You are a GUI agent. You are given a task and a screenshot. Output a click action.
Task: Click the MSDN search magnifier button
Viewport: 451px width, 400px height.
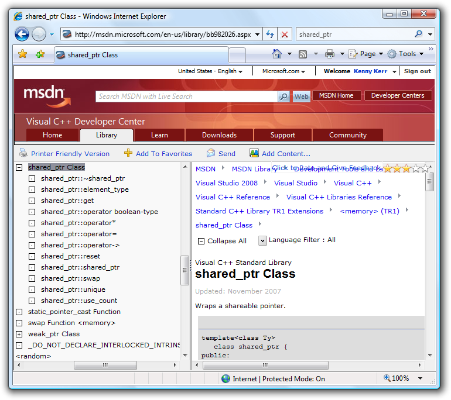tap(284, 96)
